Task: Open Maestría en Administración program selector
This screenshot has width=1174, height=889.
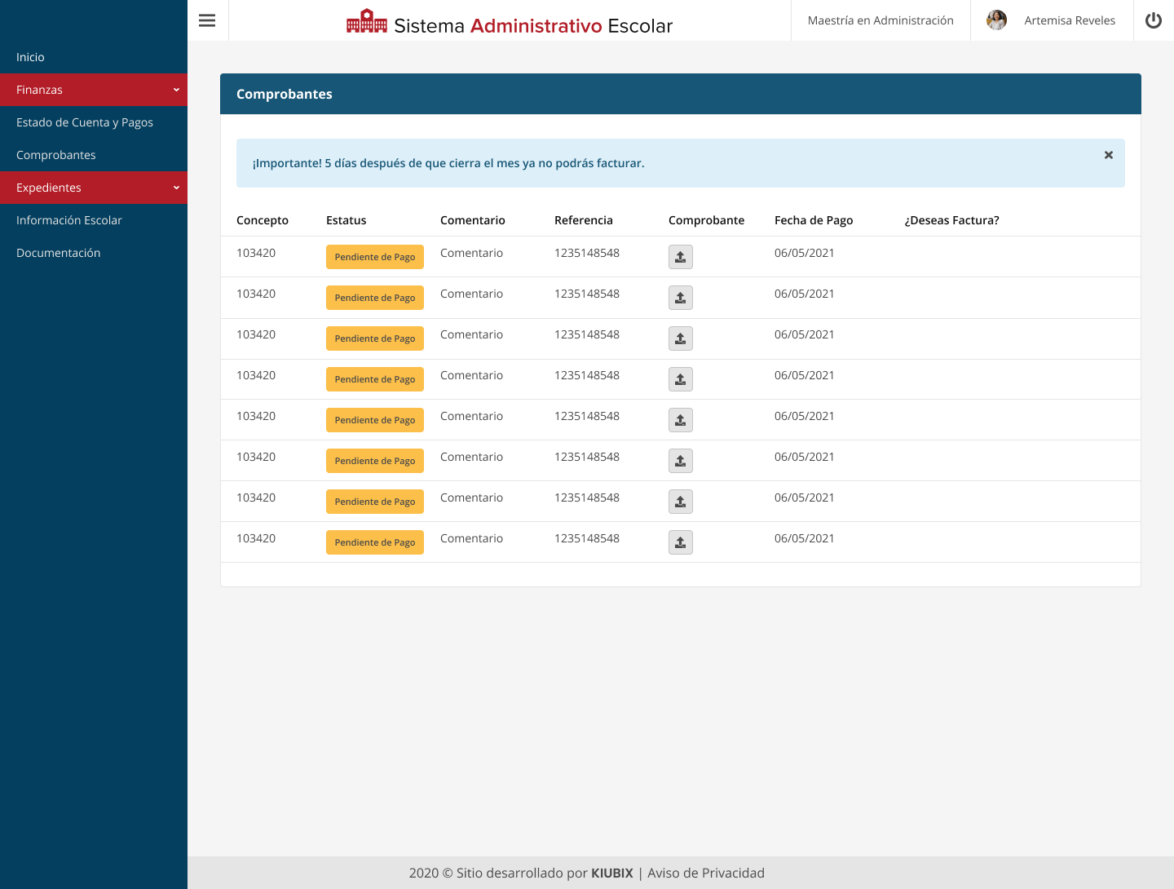Action: coord(880,20)
